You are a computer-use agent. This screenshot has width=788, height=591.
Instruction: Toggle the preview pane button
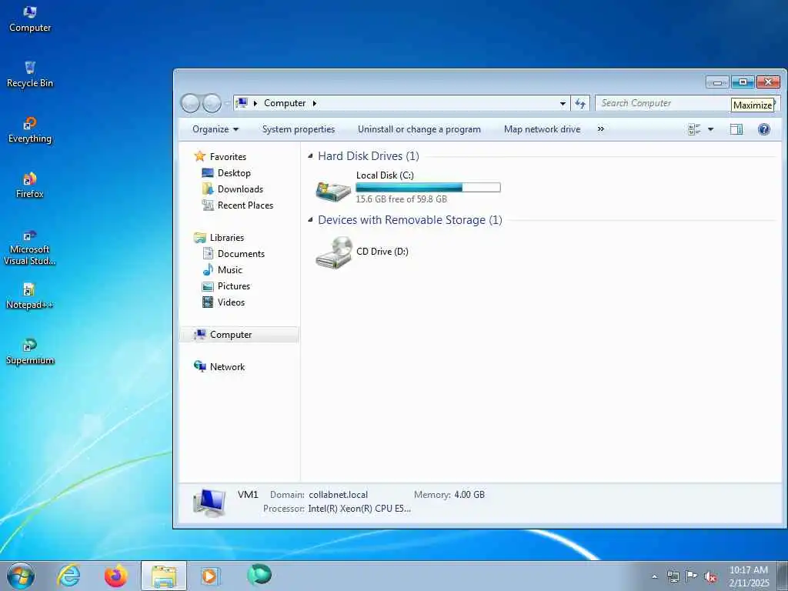(736, 129)
